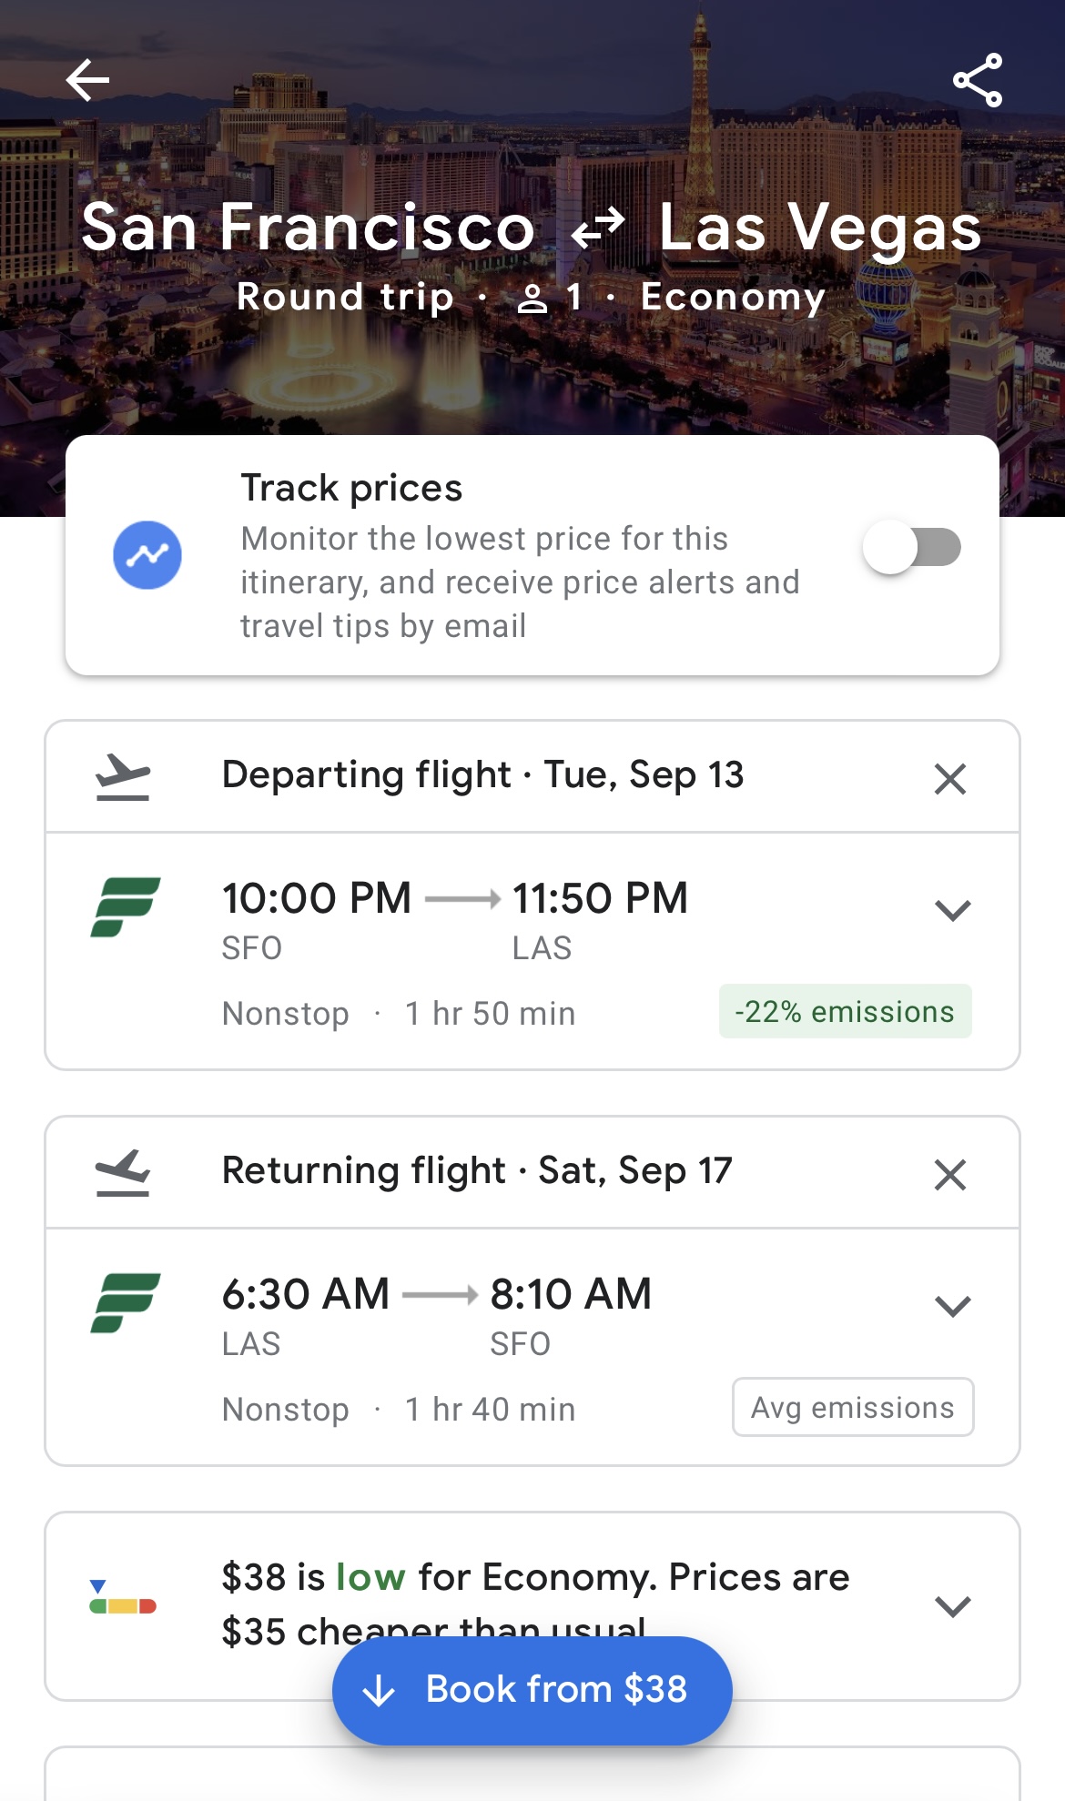This screenshot has height=1801, width=1065.
Task: Tap the price level gauge icon
Action: click(123, 1599)
